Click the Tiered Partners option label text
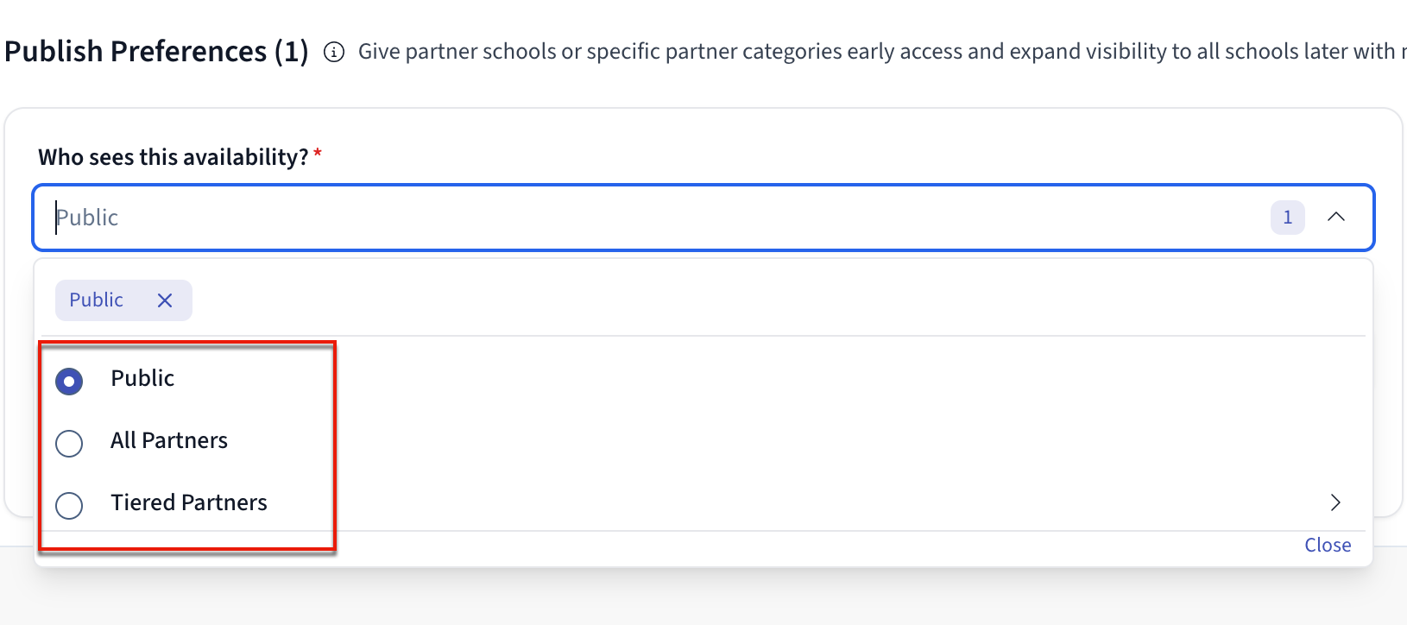This screenshot has width=1407, height=625. point(189,502)
